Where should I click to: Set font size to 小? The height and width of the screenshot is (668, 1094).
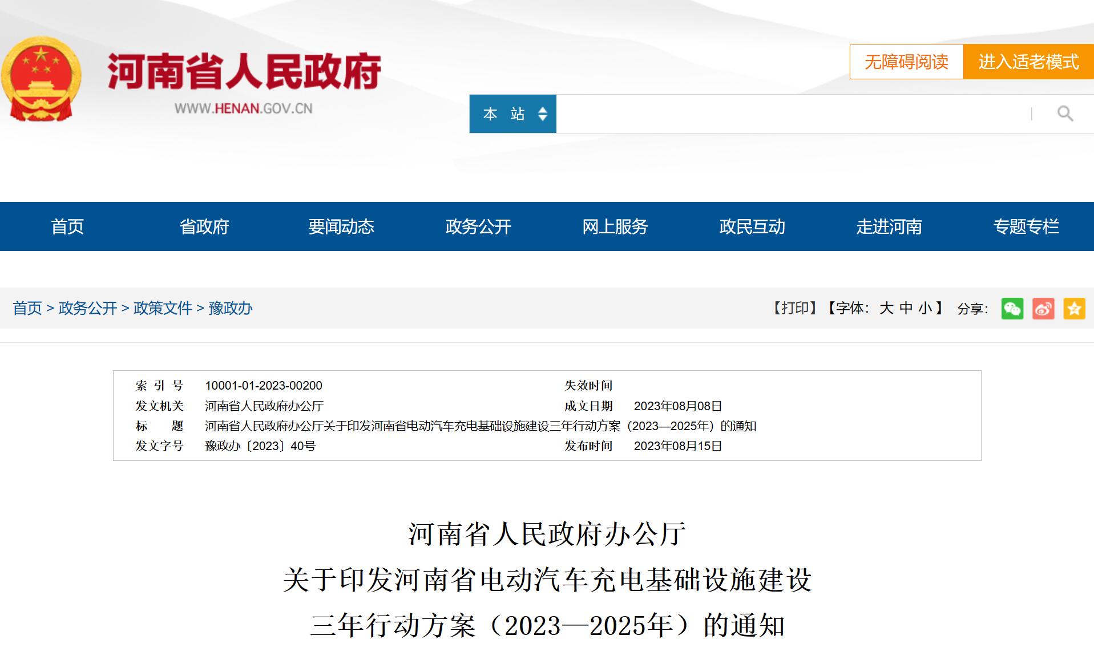[925, 308]
